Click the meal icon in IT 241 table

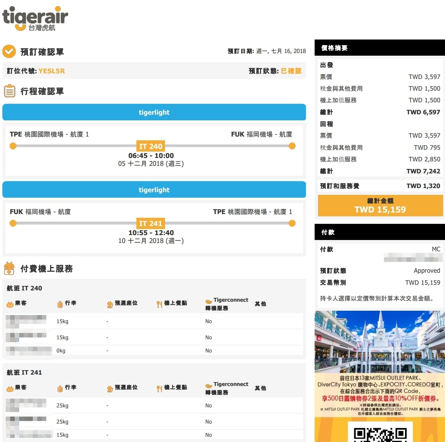pyautogui.click(x=159, y=389)
